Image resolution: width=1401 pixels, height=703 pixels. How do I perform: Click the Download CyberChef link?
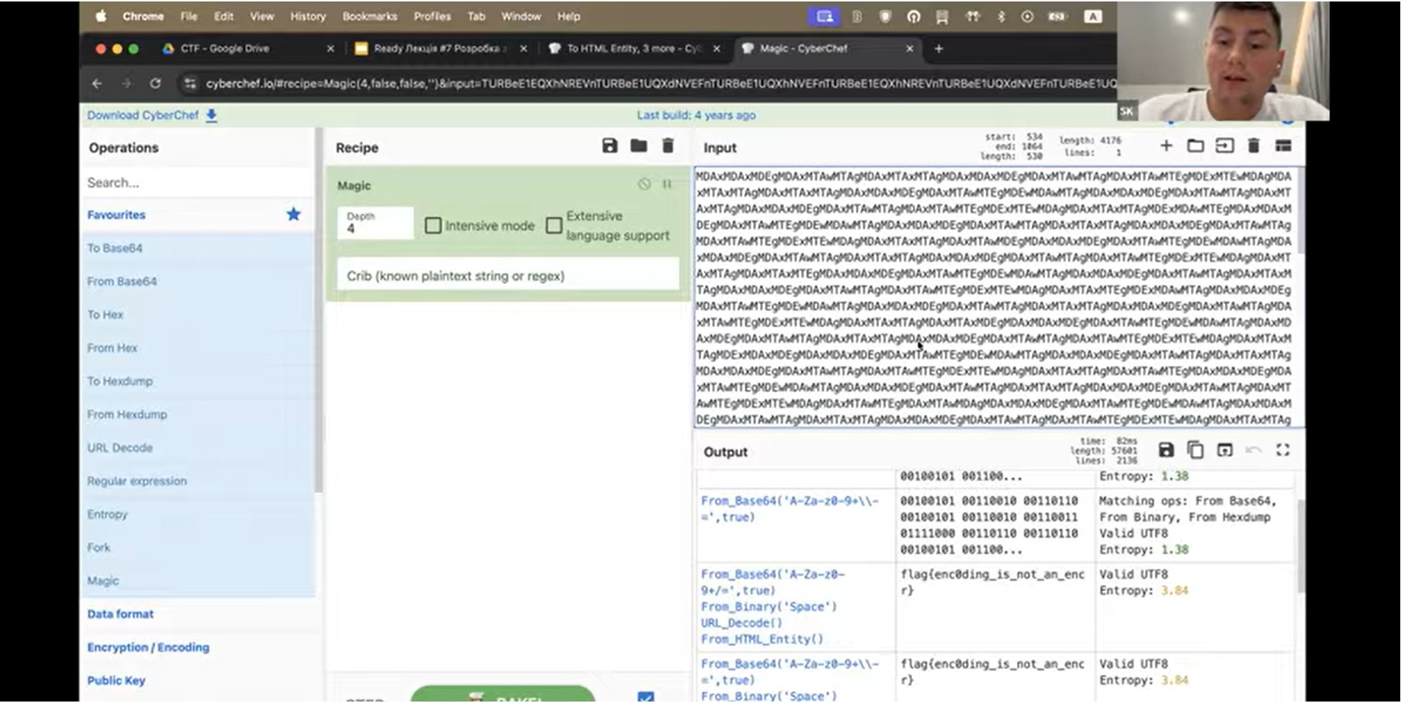coord(143,115)
